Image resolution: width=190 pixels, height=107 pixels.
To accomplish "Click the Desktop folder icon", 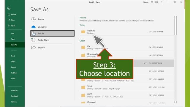I will click(x=83, y=32).
